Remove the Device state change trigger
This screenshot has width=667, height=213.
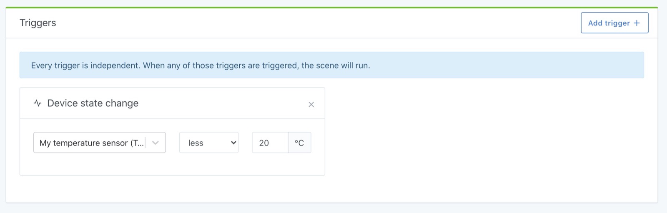click(x=311, y=105)
